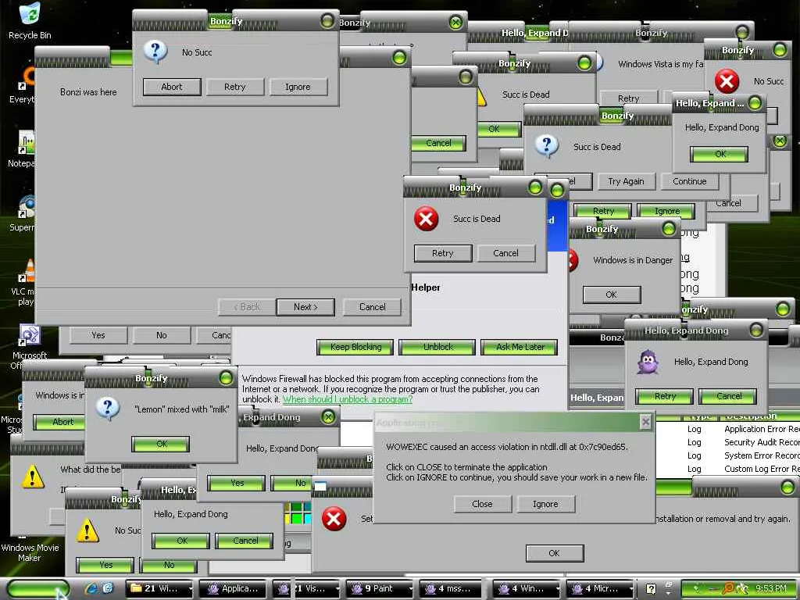Pick the cyan Paint color swatch
This screenshot has width=800, height=600.
308,519
